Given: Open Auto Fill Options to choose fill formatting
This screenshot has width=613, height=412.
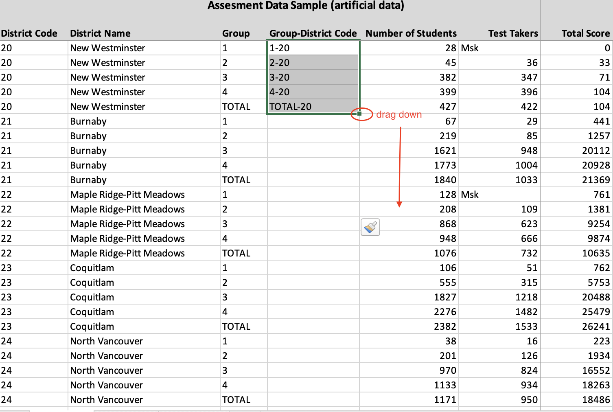Looking at the screenshot, I should pyautogui.click(x=370, y=227).
